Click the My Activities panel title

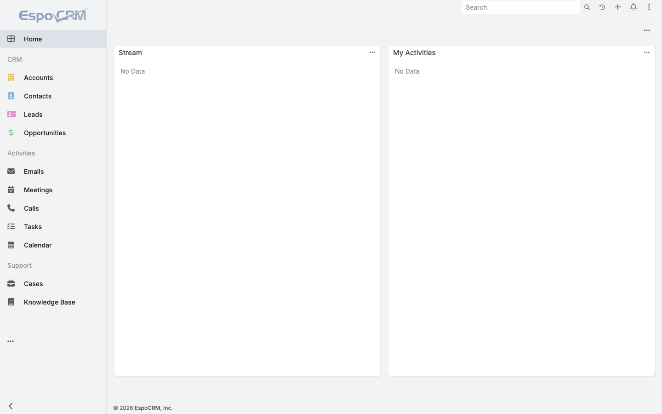pos(414,53)
